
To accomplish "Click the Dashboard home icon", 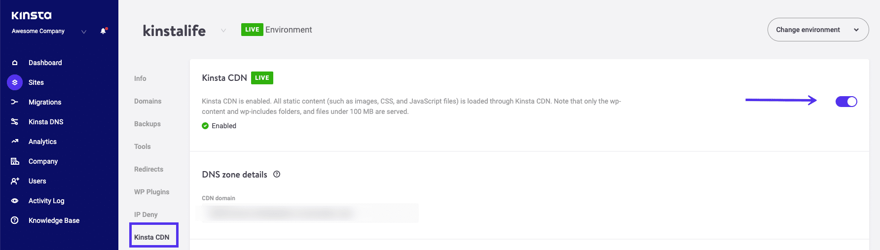I will (x=15, y=63).
